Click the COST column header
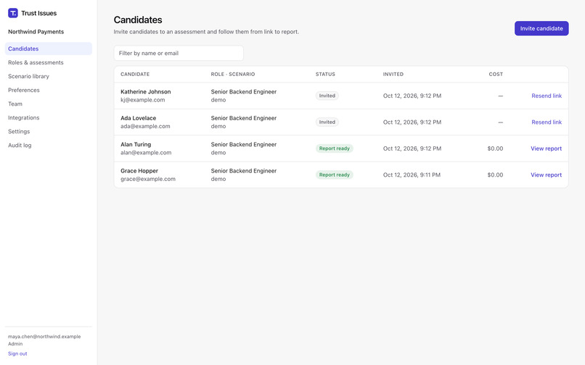Image resolution: width=585 pixels, height=365 pixels. click(x=496, y=74)
